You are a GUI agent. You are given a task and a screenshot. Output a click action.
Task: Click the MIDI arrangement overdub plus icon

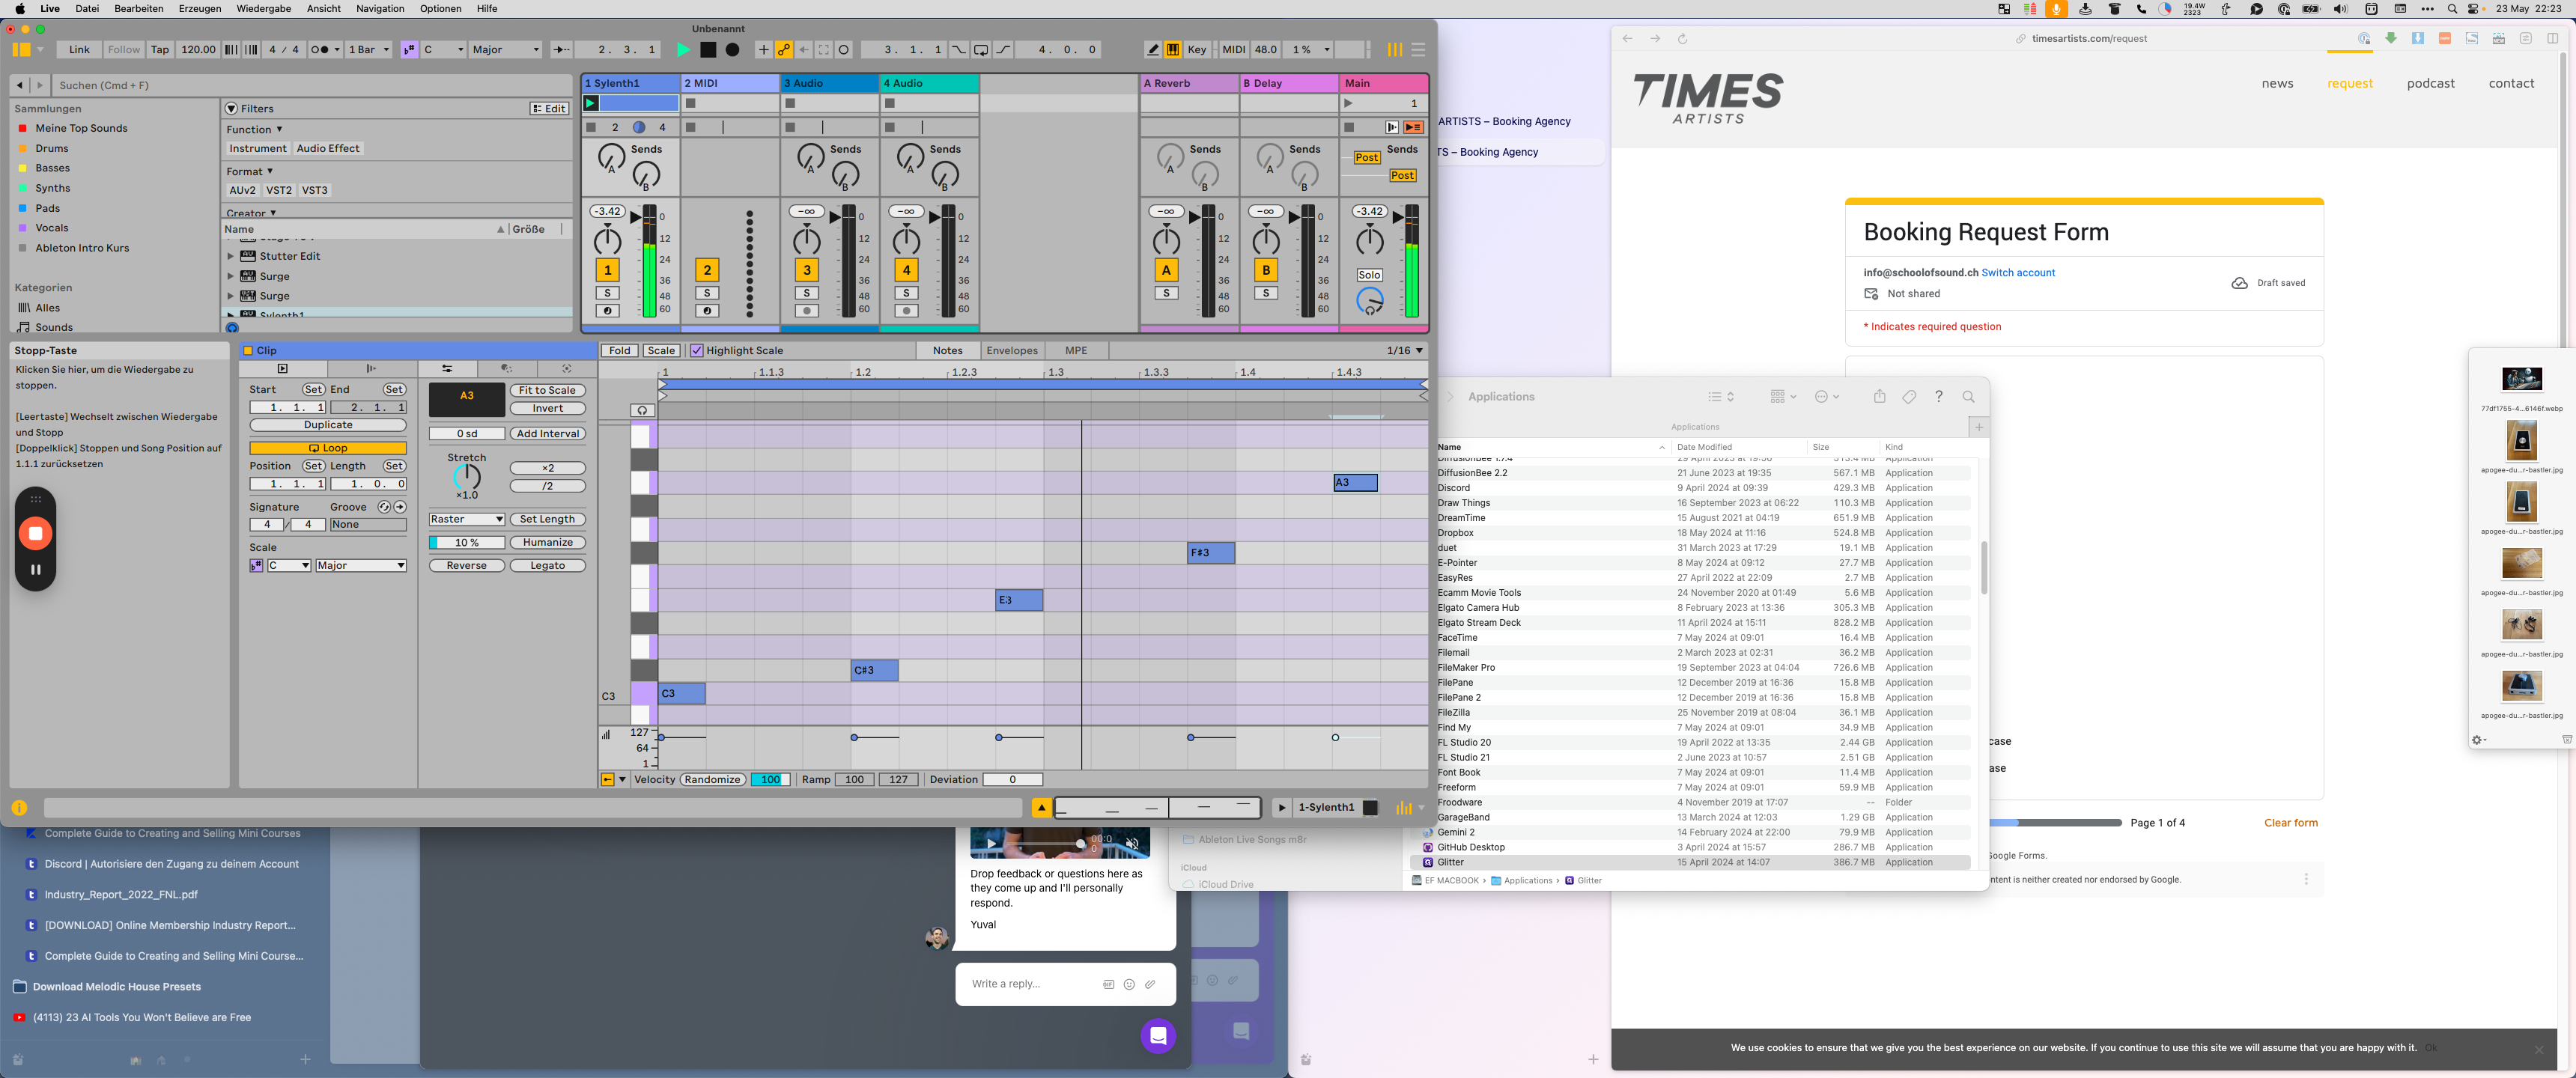tap(764, 49)
